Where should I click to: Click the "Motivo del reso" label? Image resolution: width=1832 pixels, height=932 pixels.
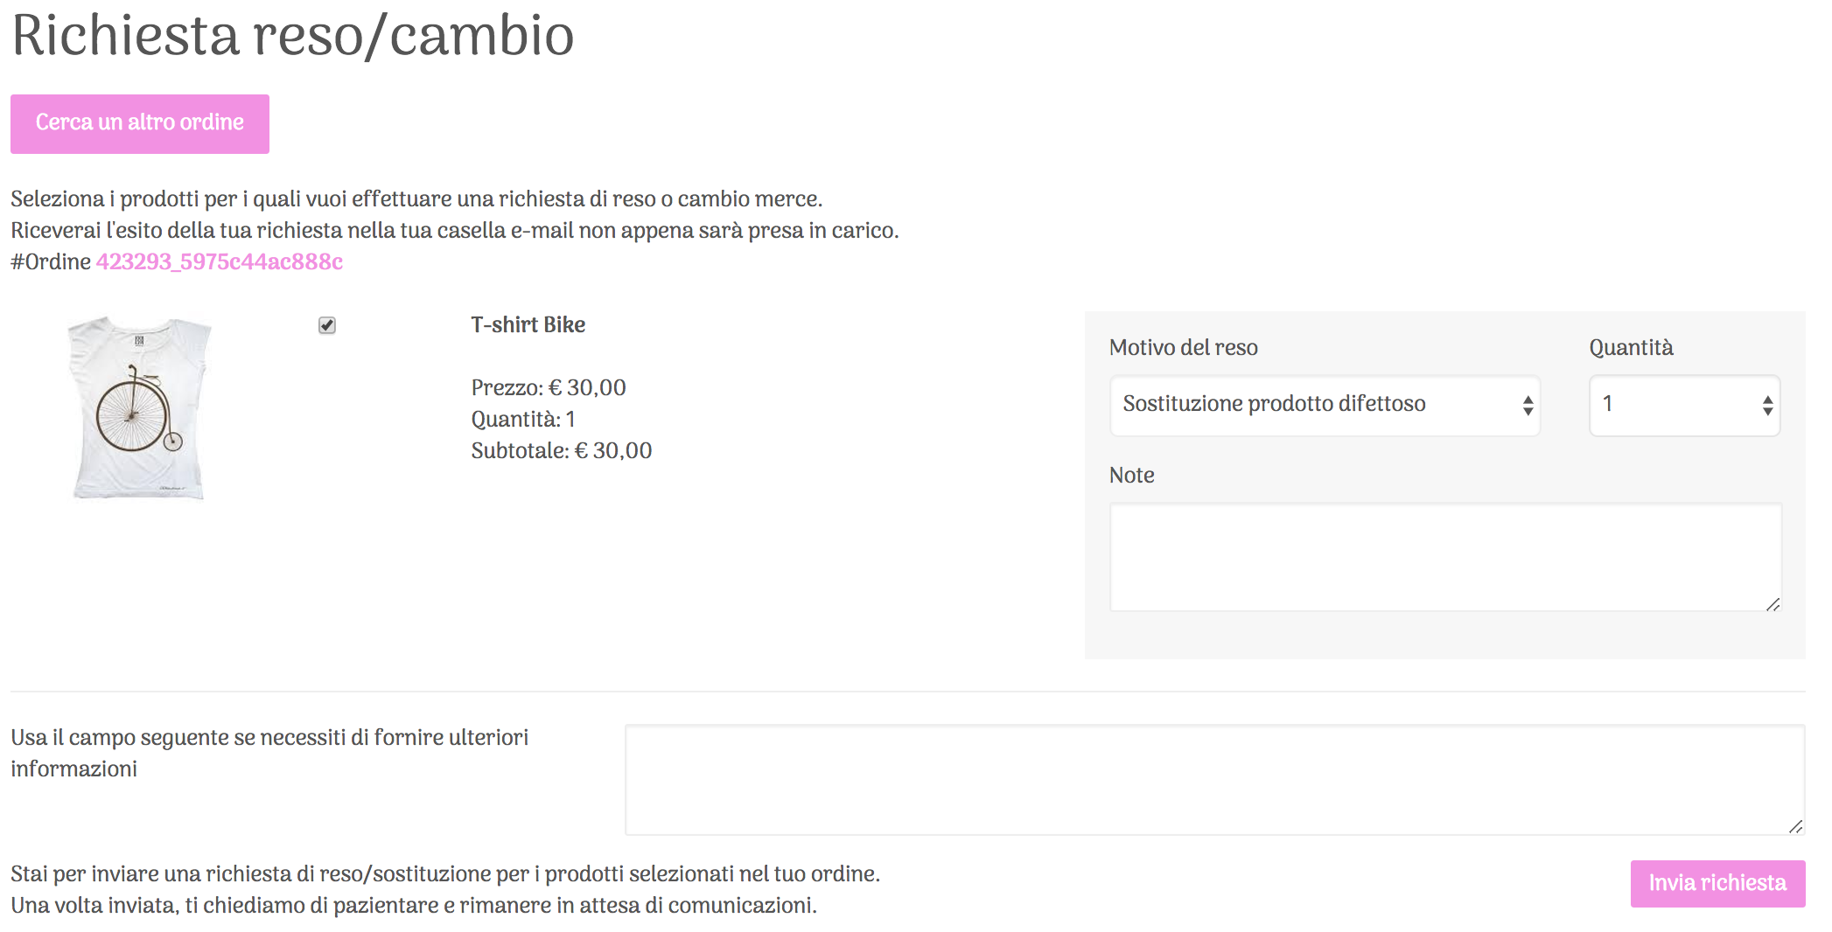(x=1183, y=347)
